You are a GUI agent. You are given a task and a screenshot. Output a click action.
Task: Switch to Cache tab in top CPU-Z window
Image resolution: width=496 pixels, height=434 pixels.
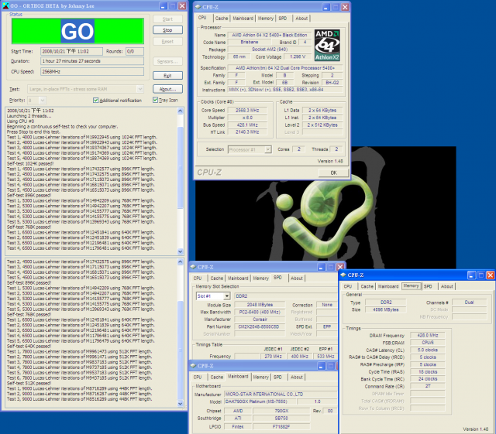[x=222, y=19]
